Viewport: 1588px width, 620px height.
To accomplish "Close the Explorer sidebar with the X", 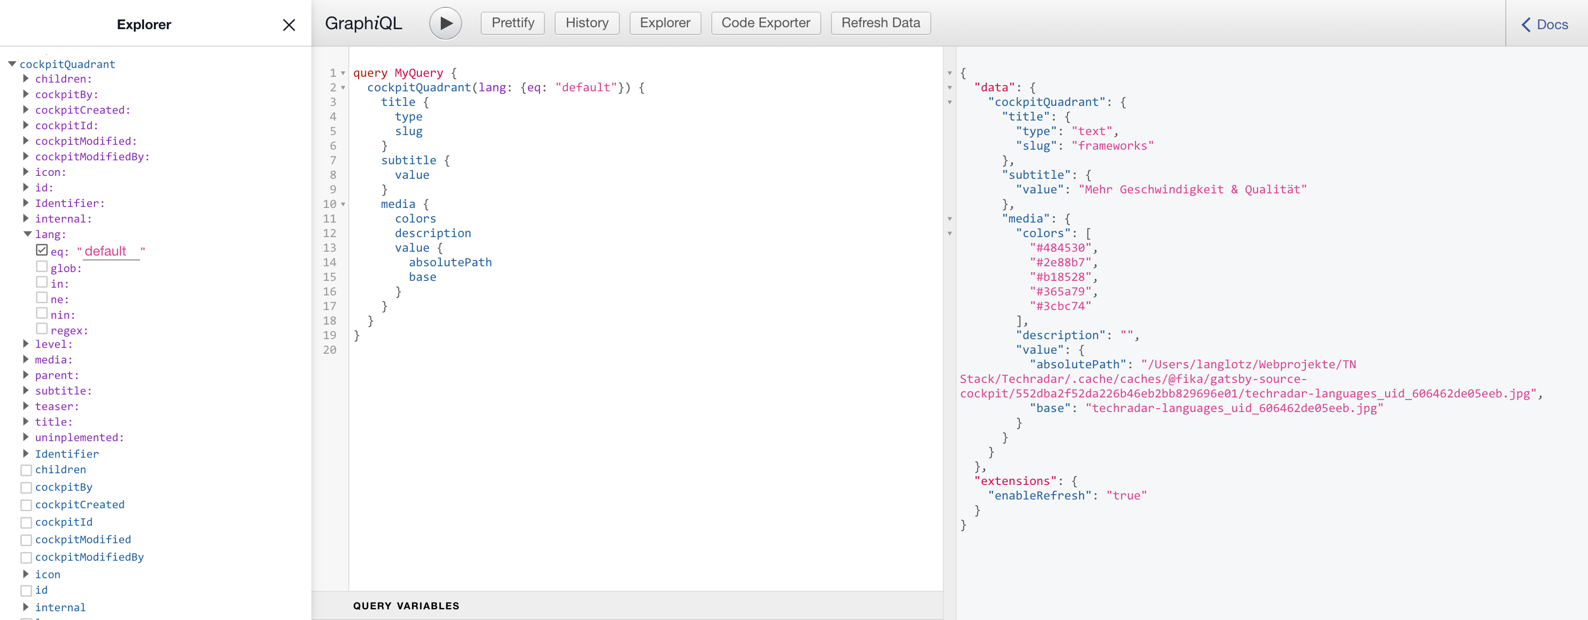I will pos(289,25).
